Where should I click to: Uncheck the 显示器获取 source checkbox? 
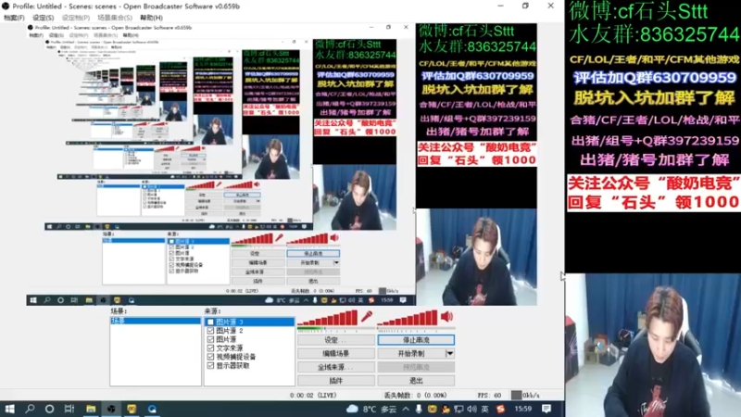click(x=211, y=365)
